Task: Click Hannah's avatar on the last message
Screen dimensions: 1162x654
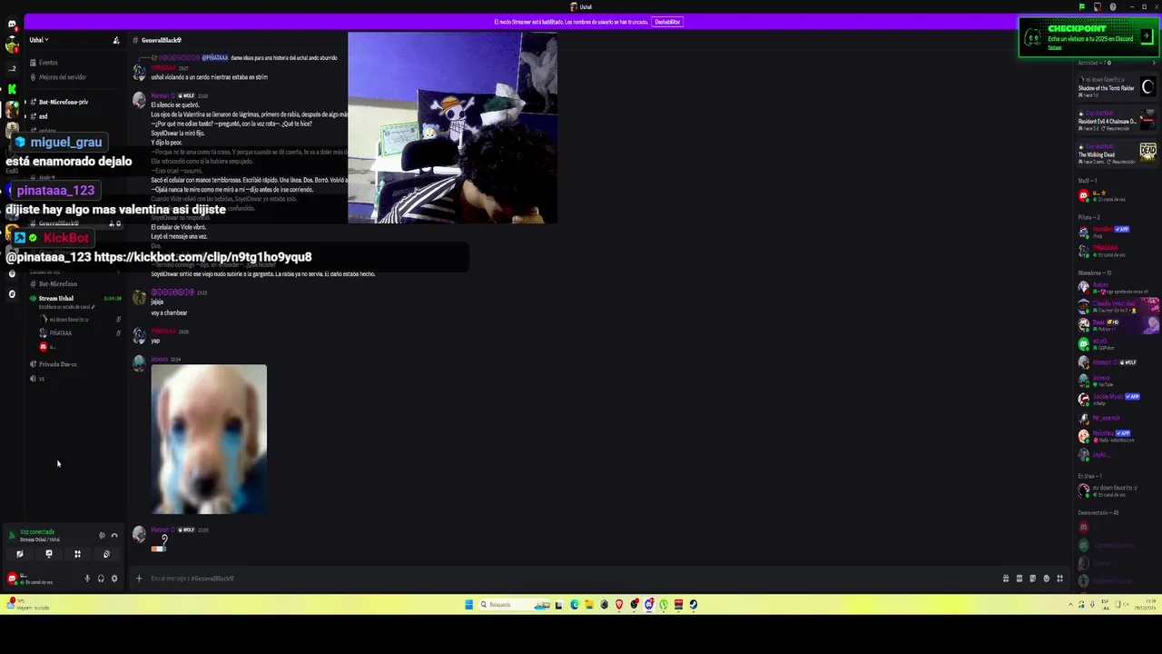Action: (139, 534)
